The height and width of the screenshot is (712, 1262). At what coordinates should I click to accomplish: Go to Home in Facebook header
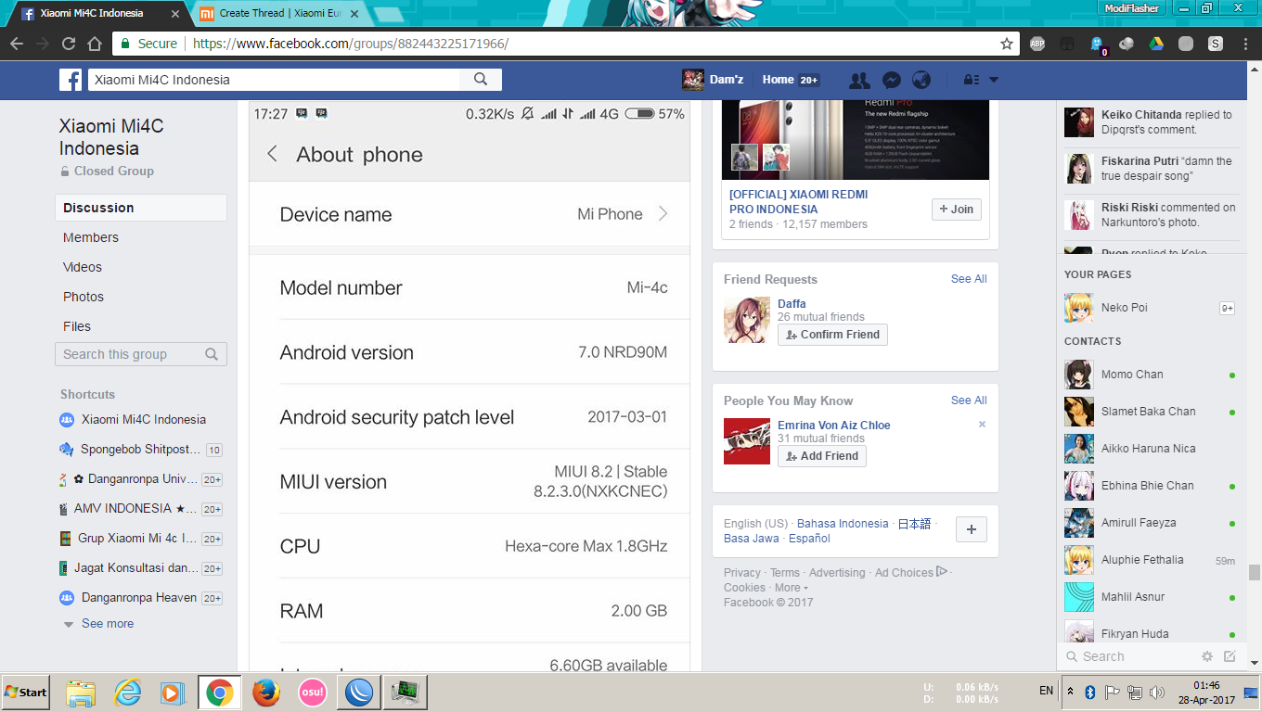[778, 80]
